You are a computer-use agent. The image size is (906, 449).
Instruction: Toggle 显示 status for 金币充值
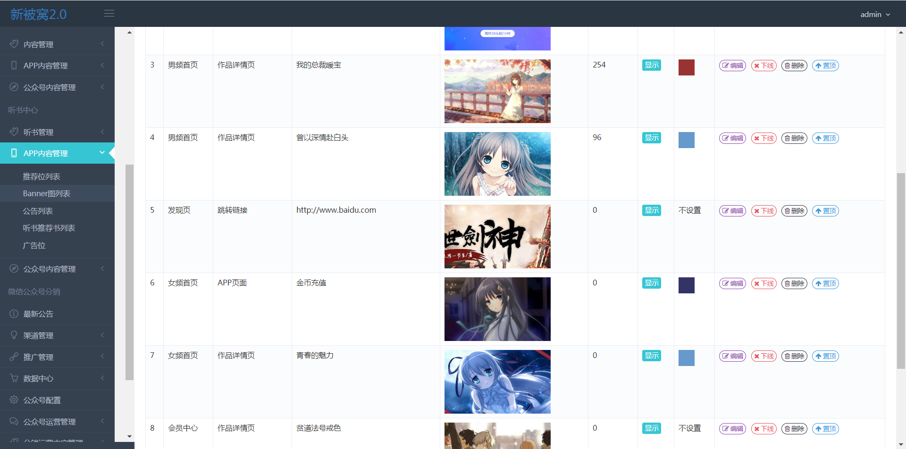coord(652,283)
